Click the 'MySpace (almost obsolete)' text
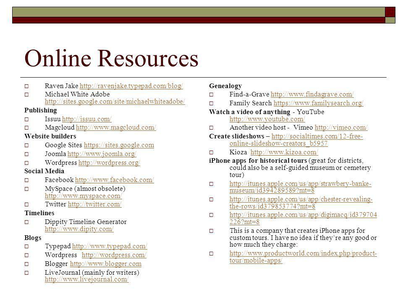Screen dimensions: 403x302 tap(85, 189)
